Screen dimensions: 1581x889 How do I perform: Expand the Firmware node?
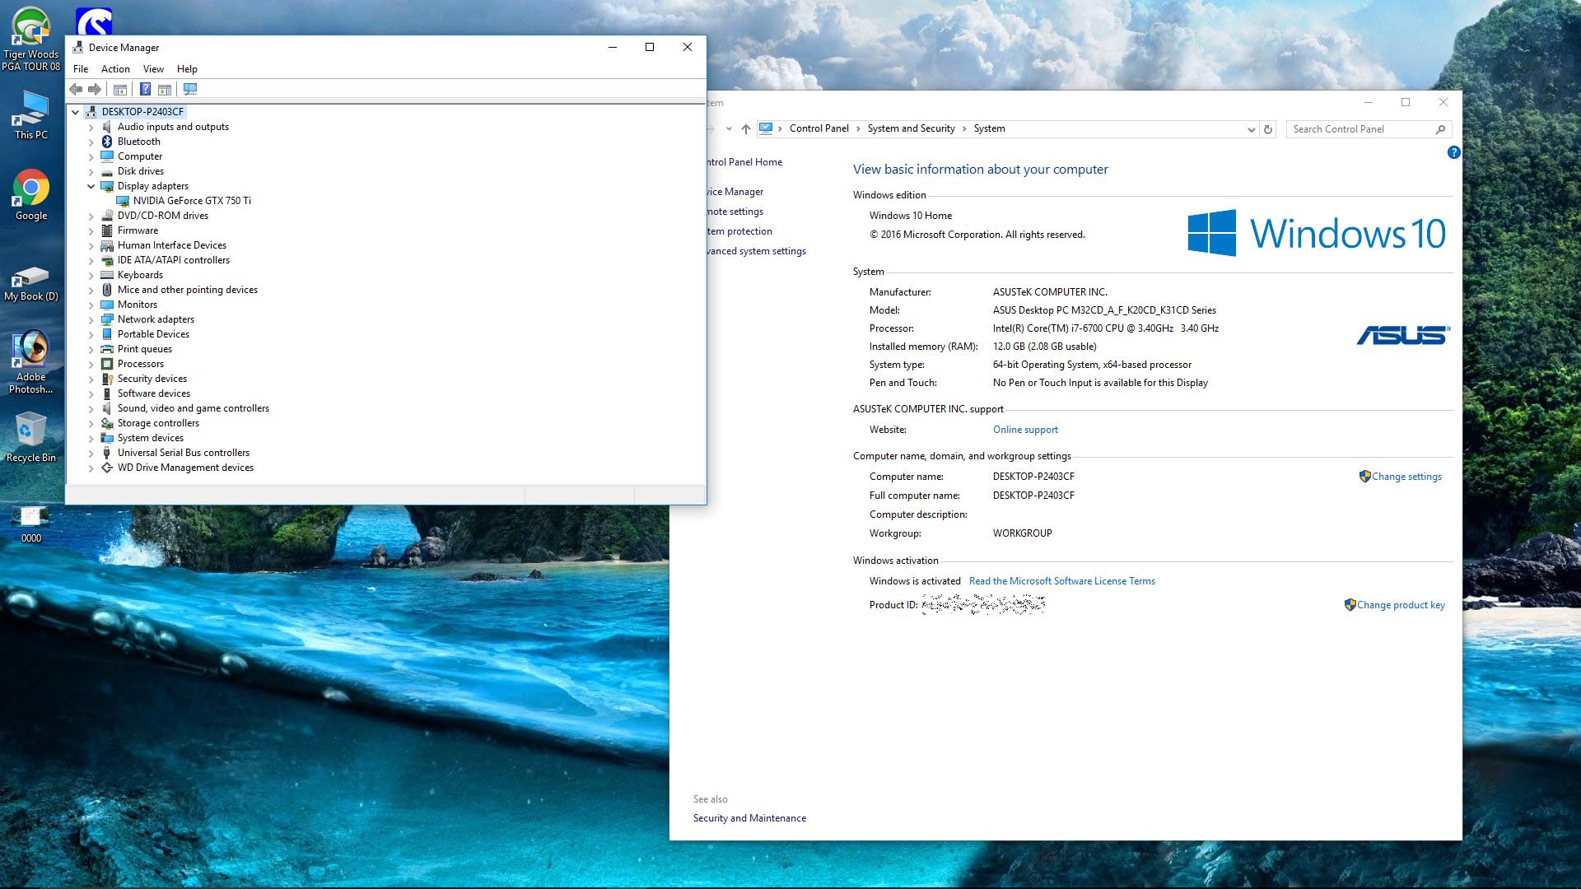pos(91,230)
